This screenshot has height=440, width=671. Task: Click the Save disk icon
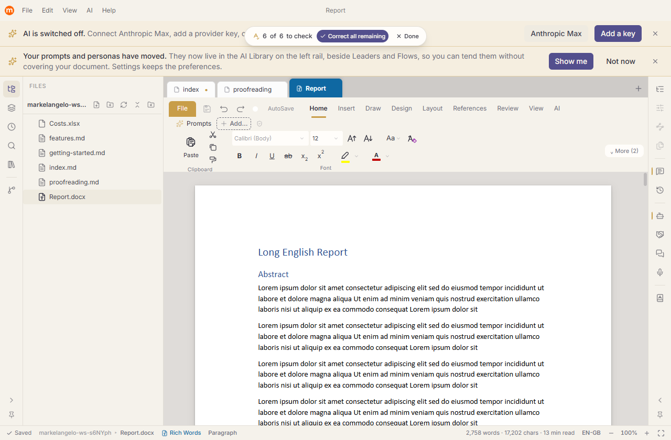[x=207, y=109]
